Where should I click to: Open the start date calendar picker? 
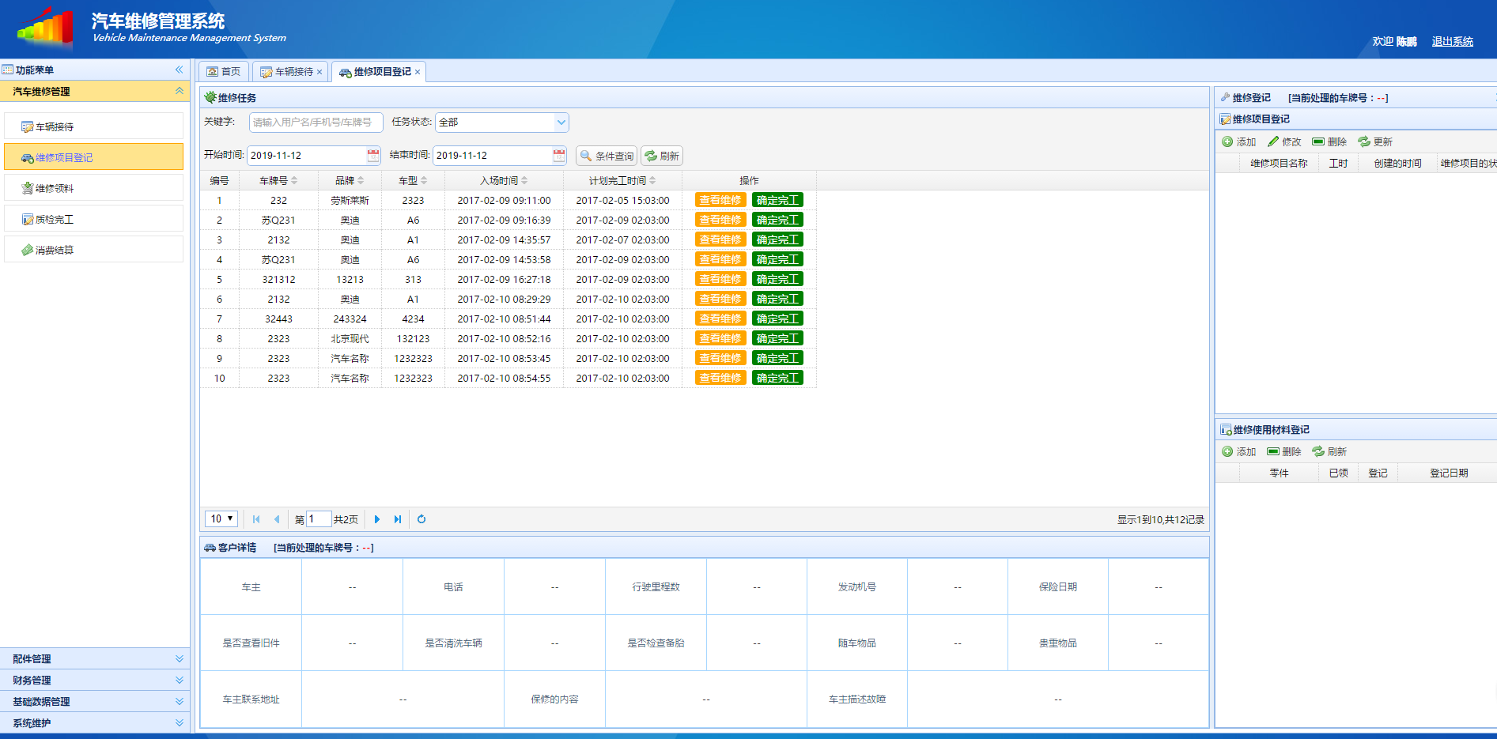click(373, 156)
